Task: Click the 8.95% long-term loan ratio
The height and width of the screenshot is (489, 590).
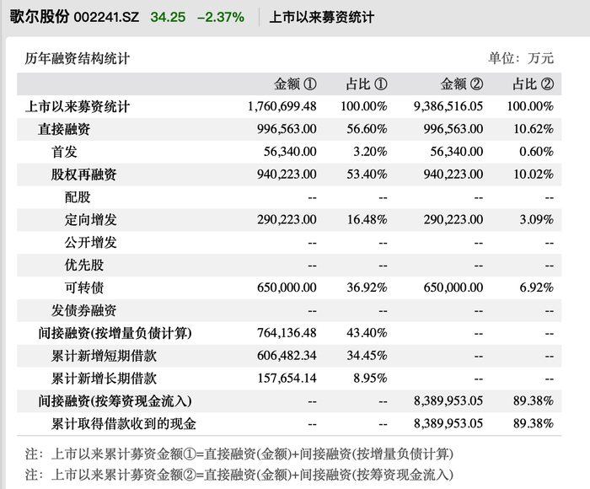Action: tap(370, 378)
